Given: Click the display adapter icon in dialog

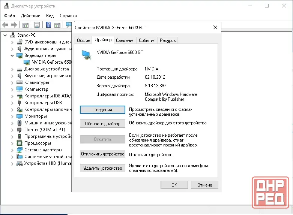Looking at the screenshot, I should coord(87,55).
